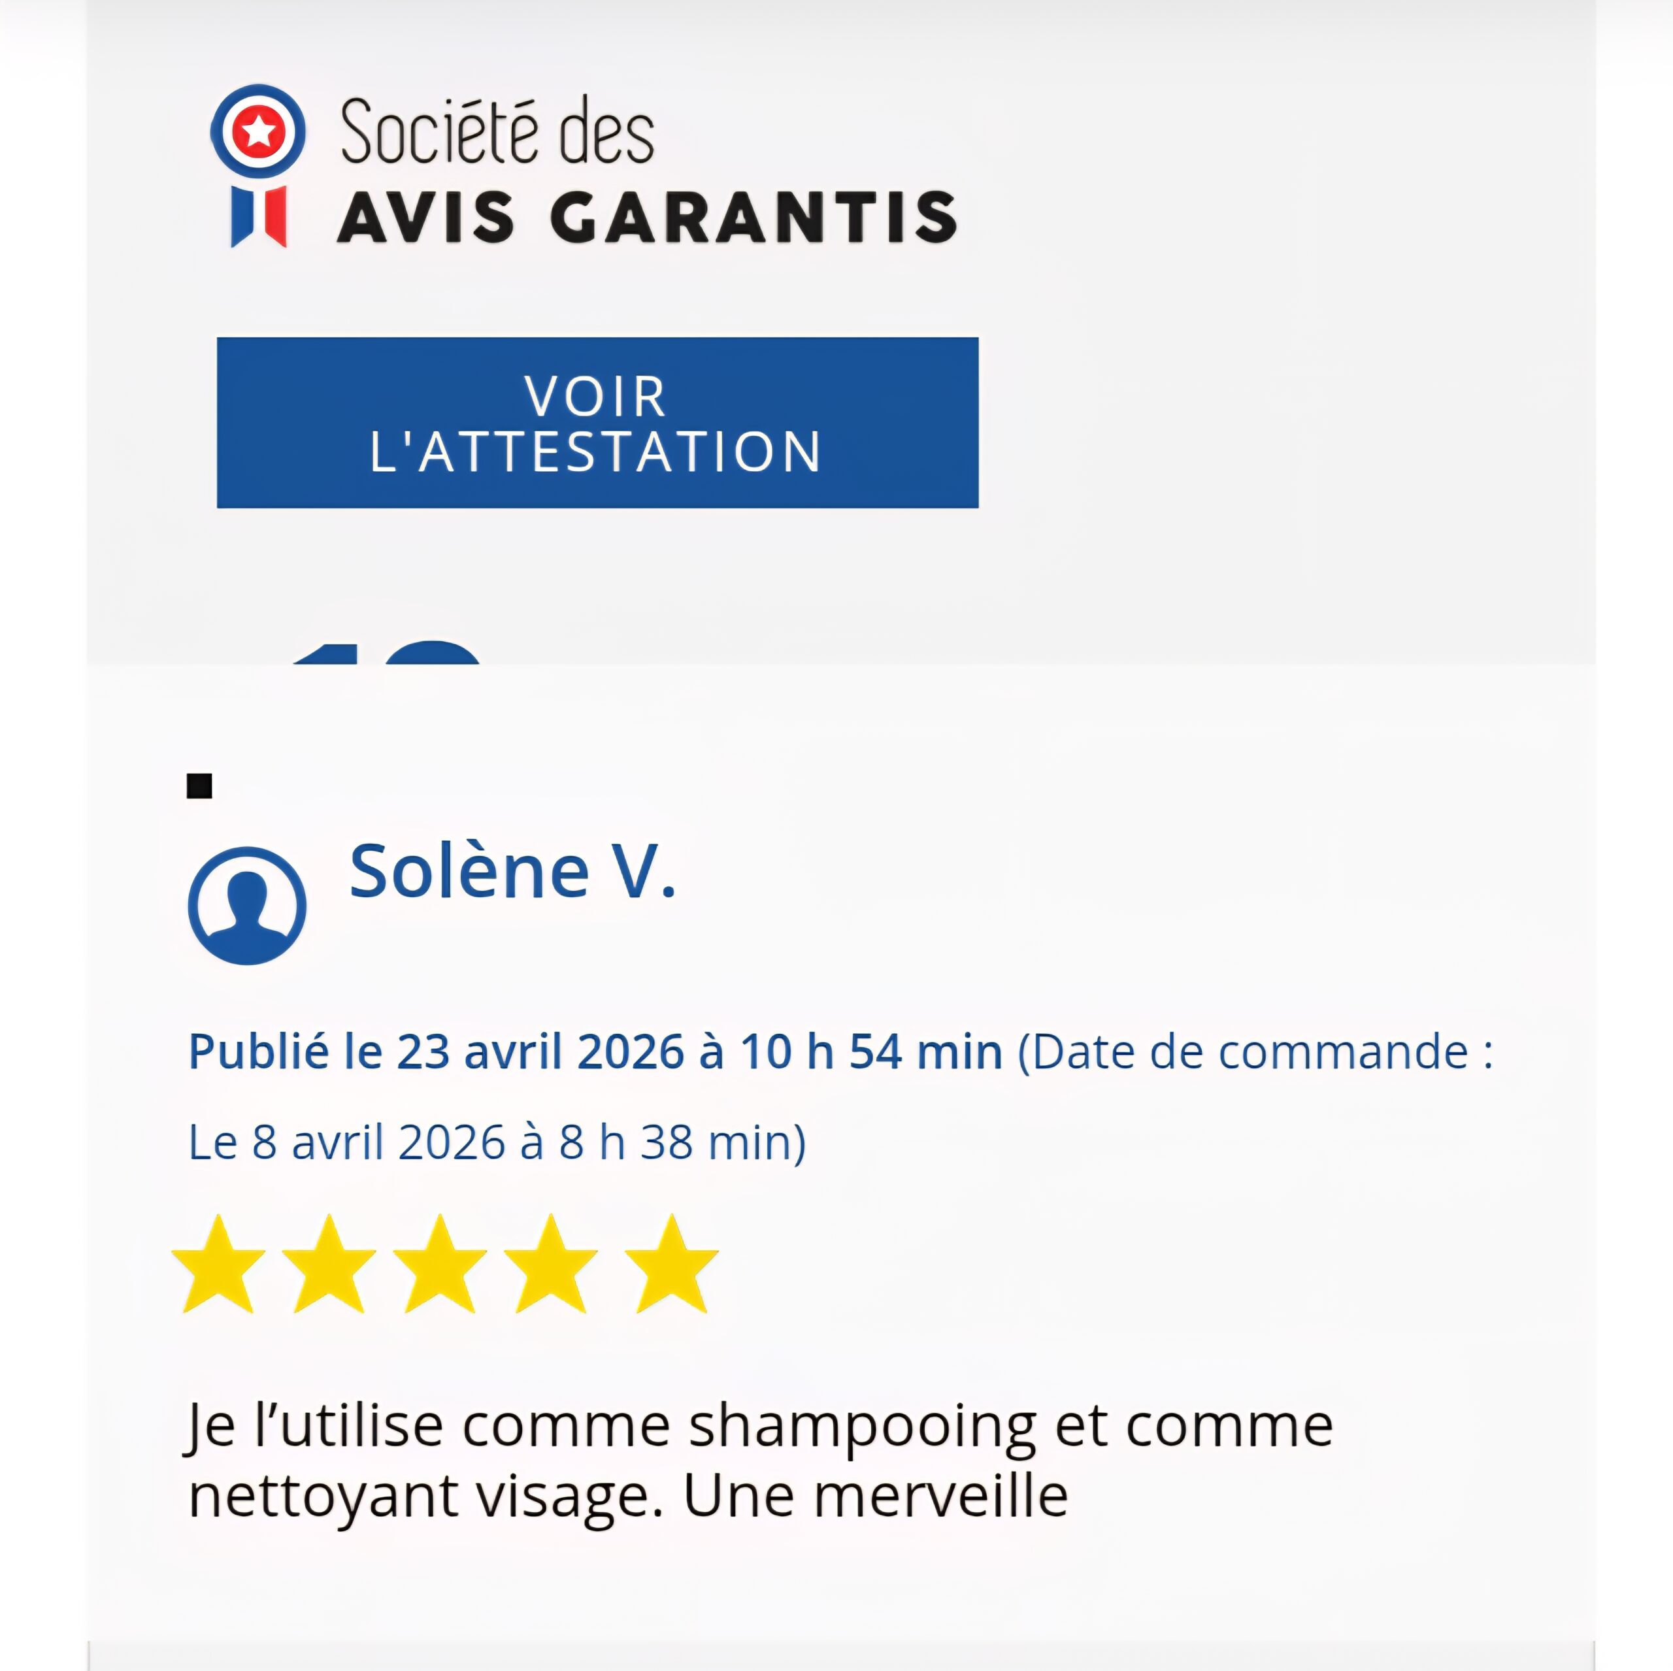1673x1671 pixels.
Task: Click the "Société des" logo text
Action: pyautogui.click(x=497, y=133)
